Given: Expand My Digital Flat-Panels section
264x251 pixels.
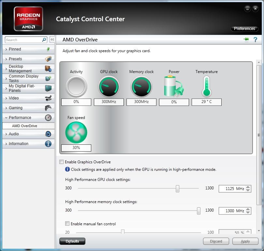Looking at the screenshot, I should point(6,88).
